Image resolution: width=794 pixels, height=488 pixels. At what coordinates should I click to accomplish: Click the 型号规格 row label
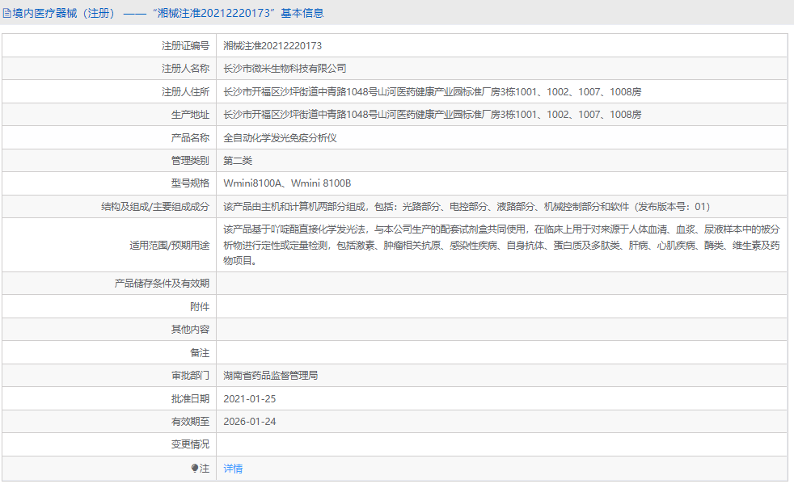point(190,183)
